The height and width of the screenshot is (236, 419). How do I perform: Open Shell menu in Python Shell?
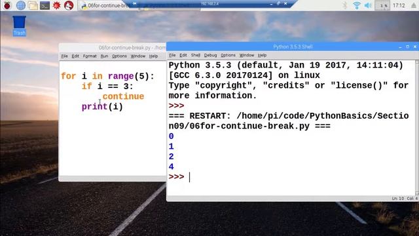coord(196,55)
